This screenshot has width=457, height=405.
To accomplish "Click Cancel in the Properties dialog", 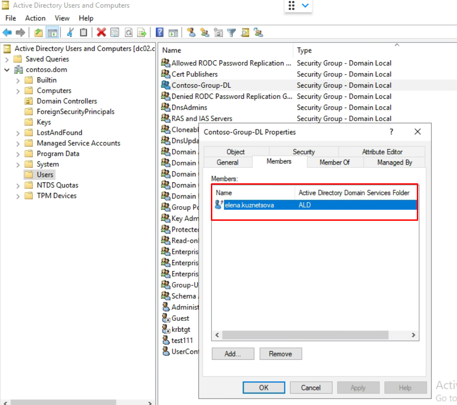I will [311, 388].
